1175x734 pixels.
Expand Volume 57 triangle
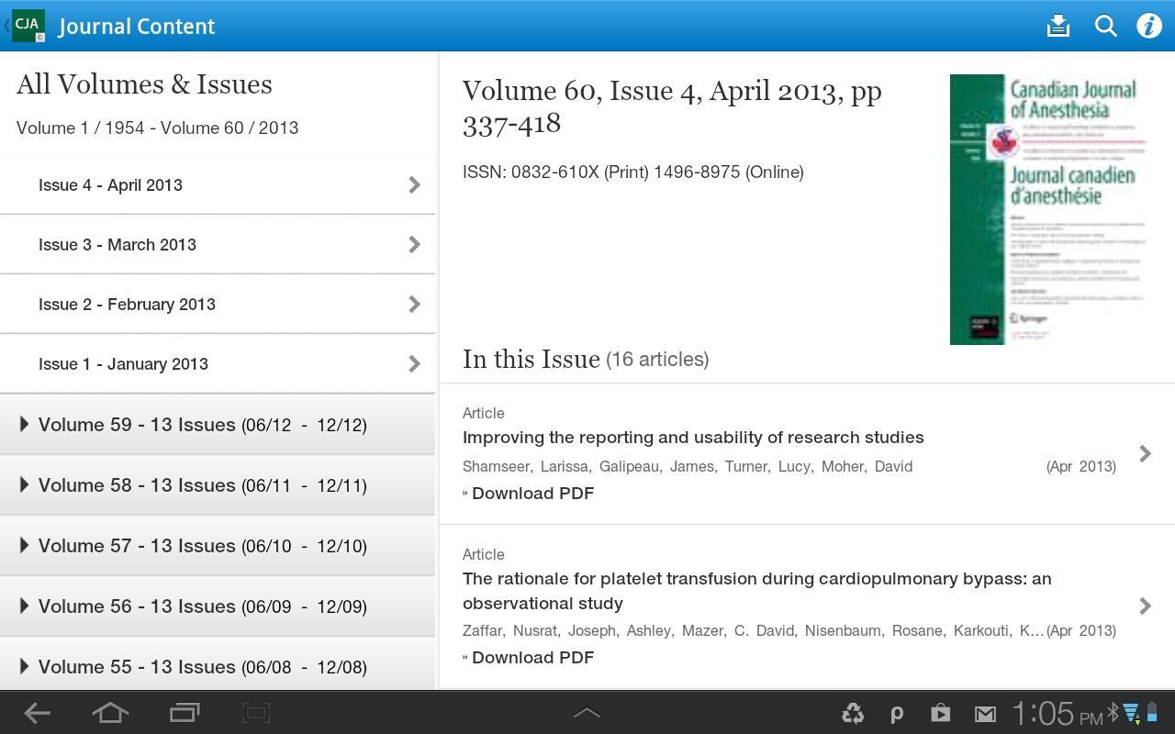pyautogui.click(x=24, y=545)
